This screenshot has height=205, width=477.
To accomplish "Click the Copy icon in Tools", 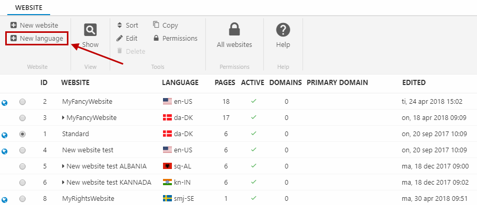I will click(156, 25).
